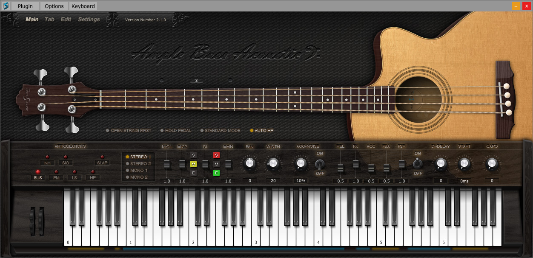This screenshot has width=533, height=258.
Task: Click the MIC1 volume fader
Action: click(167, 164)
